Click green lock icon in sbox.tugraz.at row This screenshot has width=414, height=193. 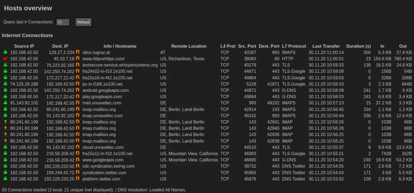[5, 52]
